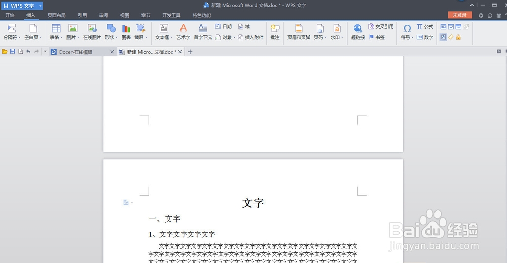Insert Cross-reference (交叉引用)
Viewport: 507px width, 263px height.
(381, 26)
